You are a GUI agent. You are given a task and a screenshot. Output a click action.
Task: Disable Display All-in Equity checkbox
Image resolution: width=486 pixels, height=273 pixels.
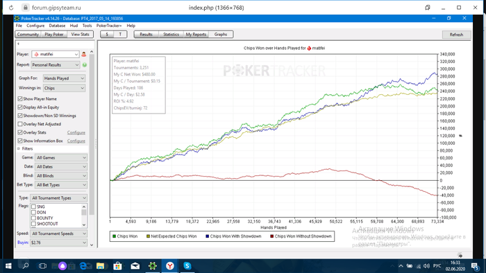(20, 107)
